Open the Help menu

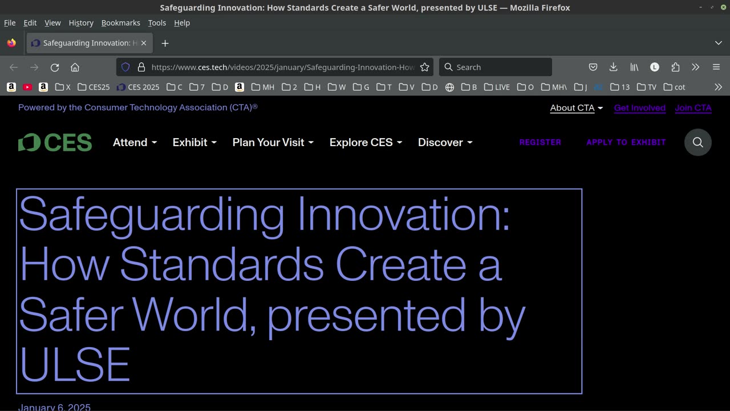pyautogui.click(x=182, y=23)
